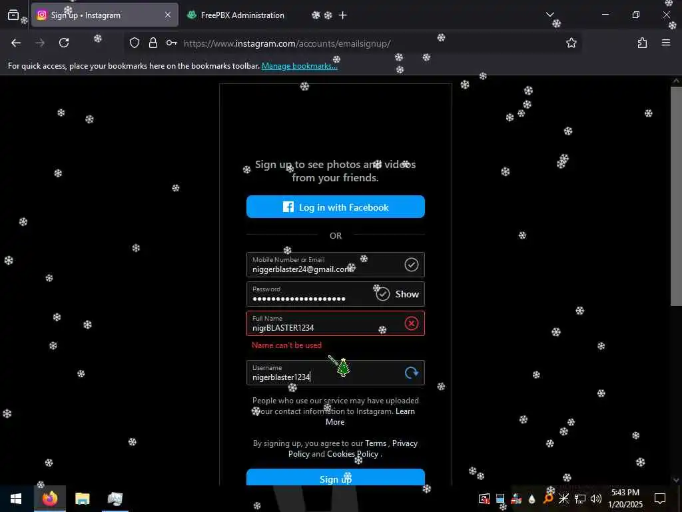Open the Cookies Policy link

click(x=353, y=453)
